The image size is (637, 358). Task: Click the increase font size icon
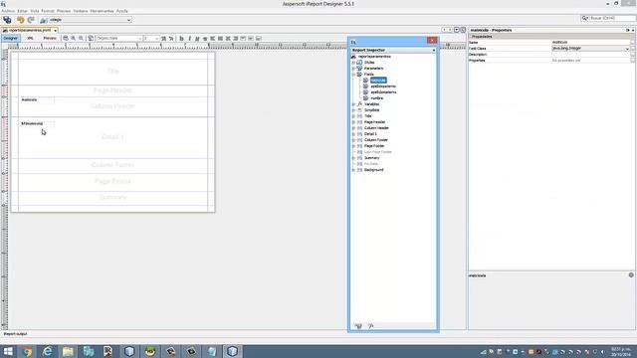pos(163,38)
